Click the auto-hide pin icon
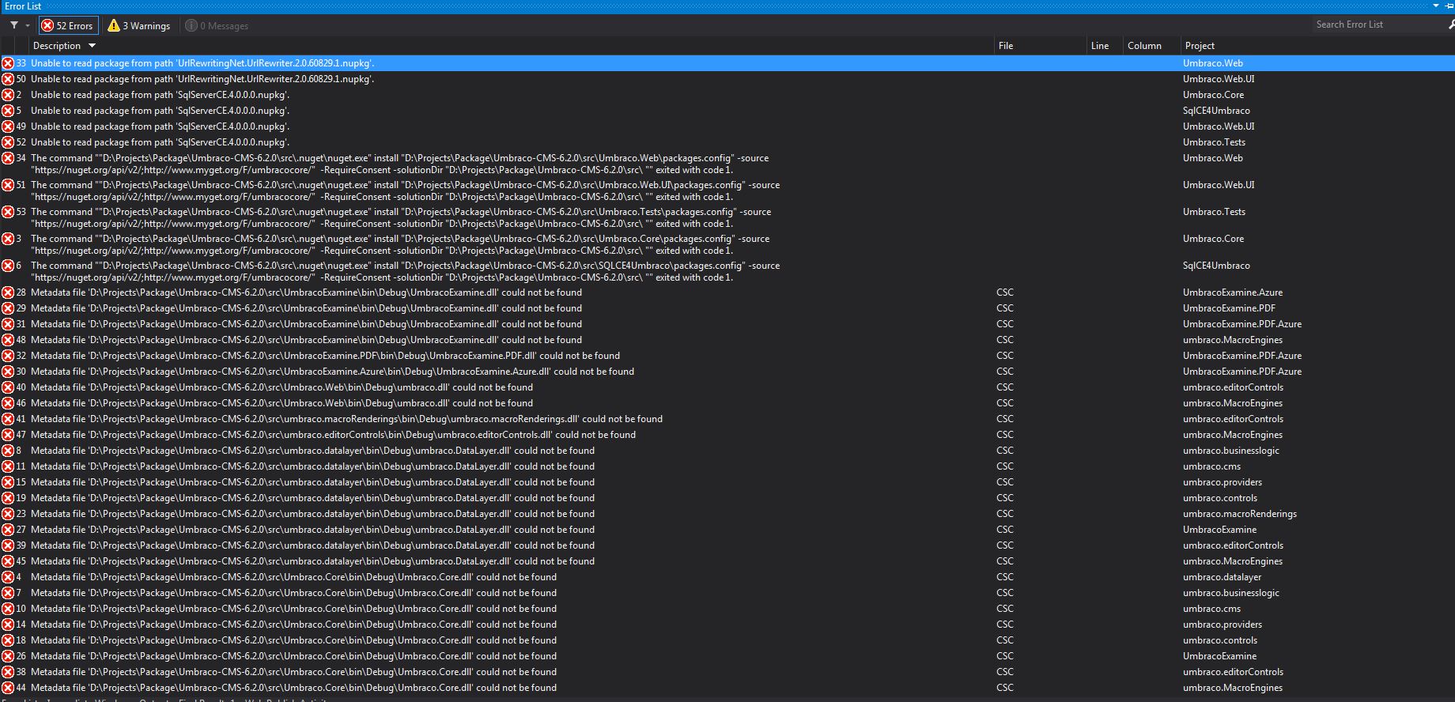The image size is (1455, 702). point(1449,6)
